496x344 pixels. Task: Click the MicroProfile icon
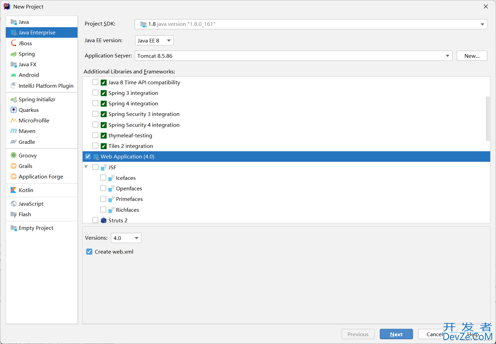[x=14, y=120]
